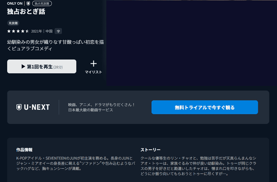Click the 2021年 release year text
Image resolution: width=277 pixels, height=182 pixels.
click(36, 31)
